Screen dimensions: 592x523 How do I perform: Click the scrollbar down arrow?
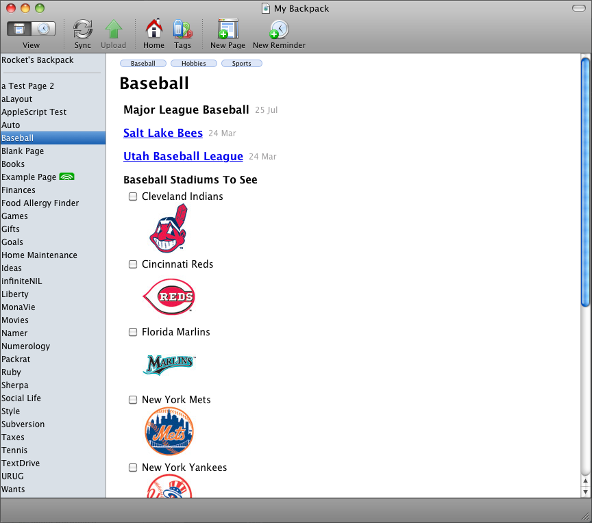(585, 492)
